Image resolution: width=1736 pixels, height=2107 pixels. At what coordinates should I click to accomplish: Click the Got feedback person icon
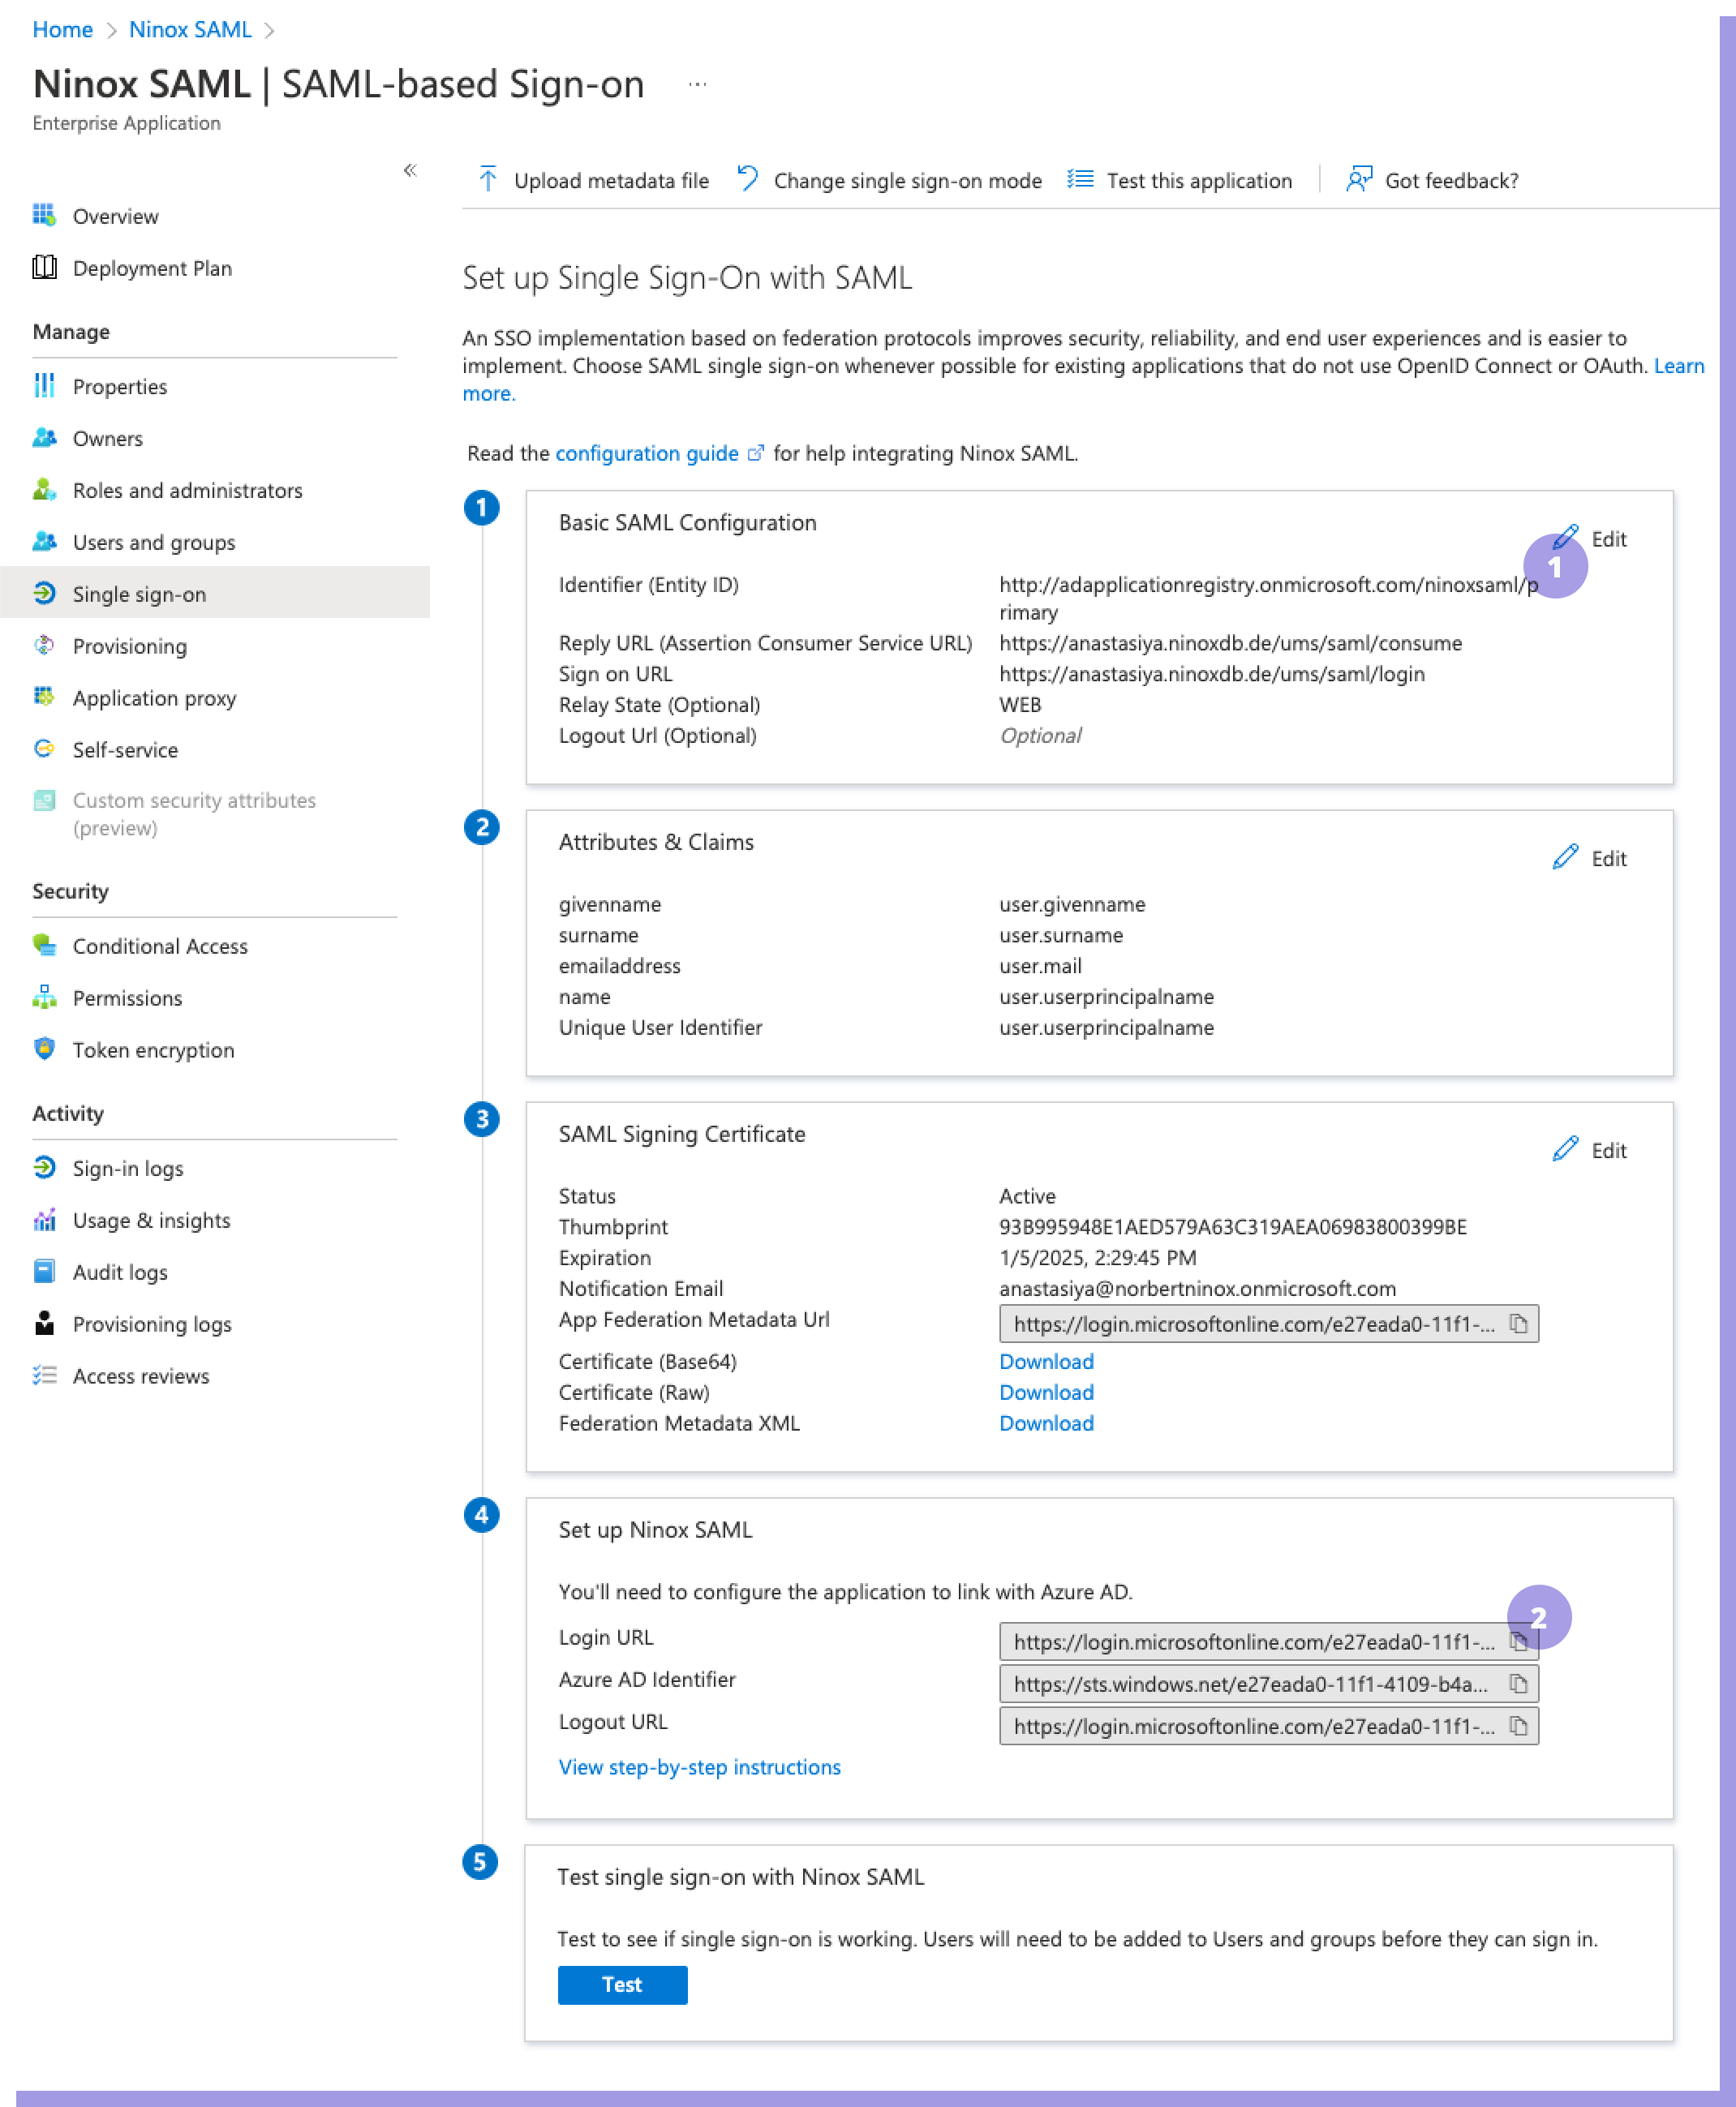tap(1359, 179)
